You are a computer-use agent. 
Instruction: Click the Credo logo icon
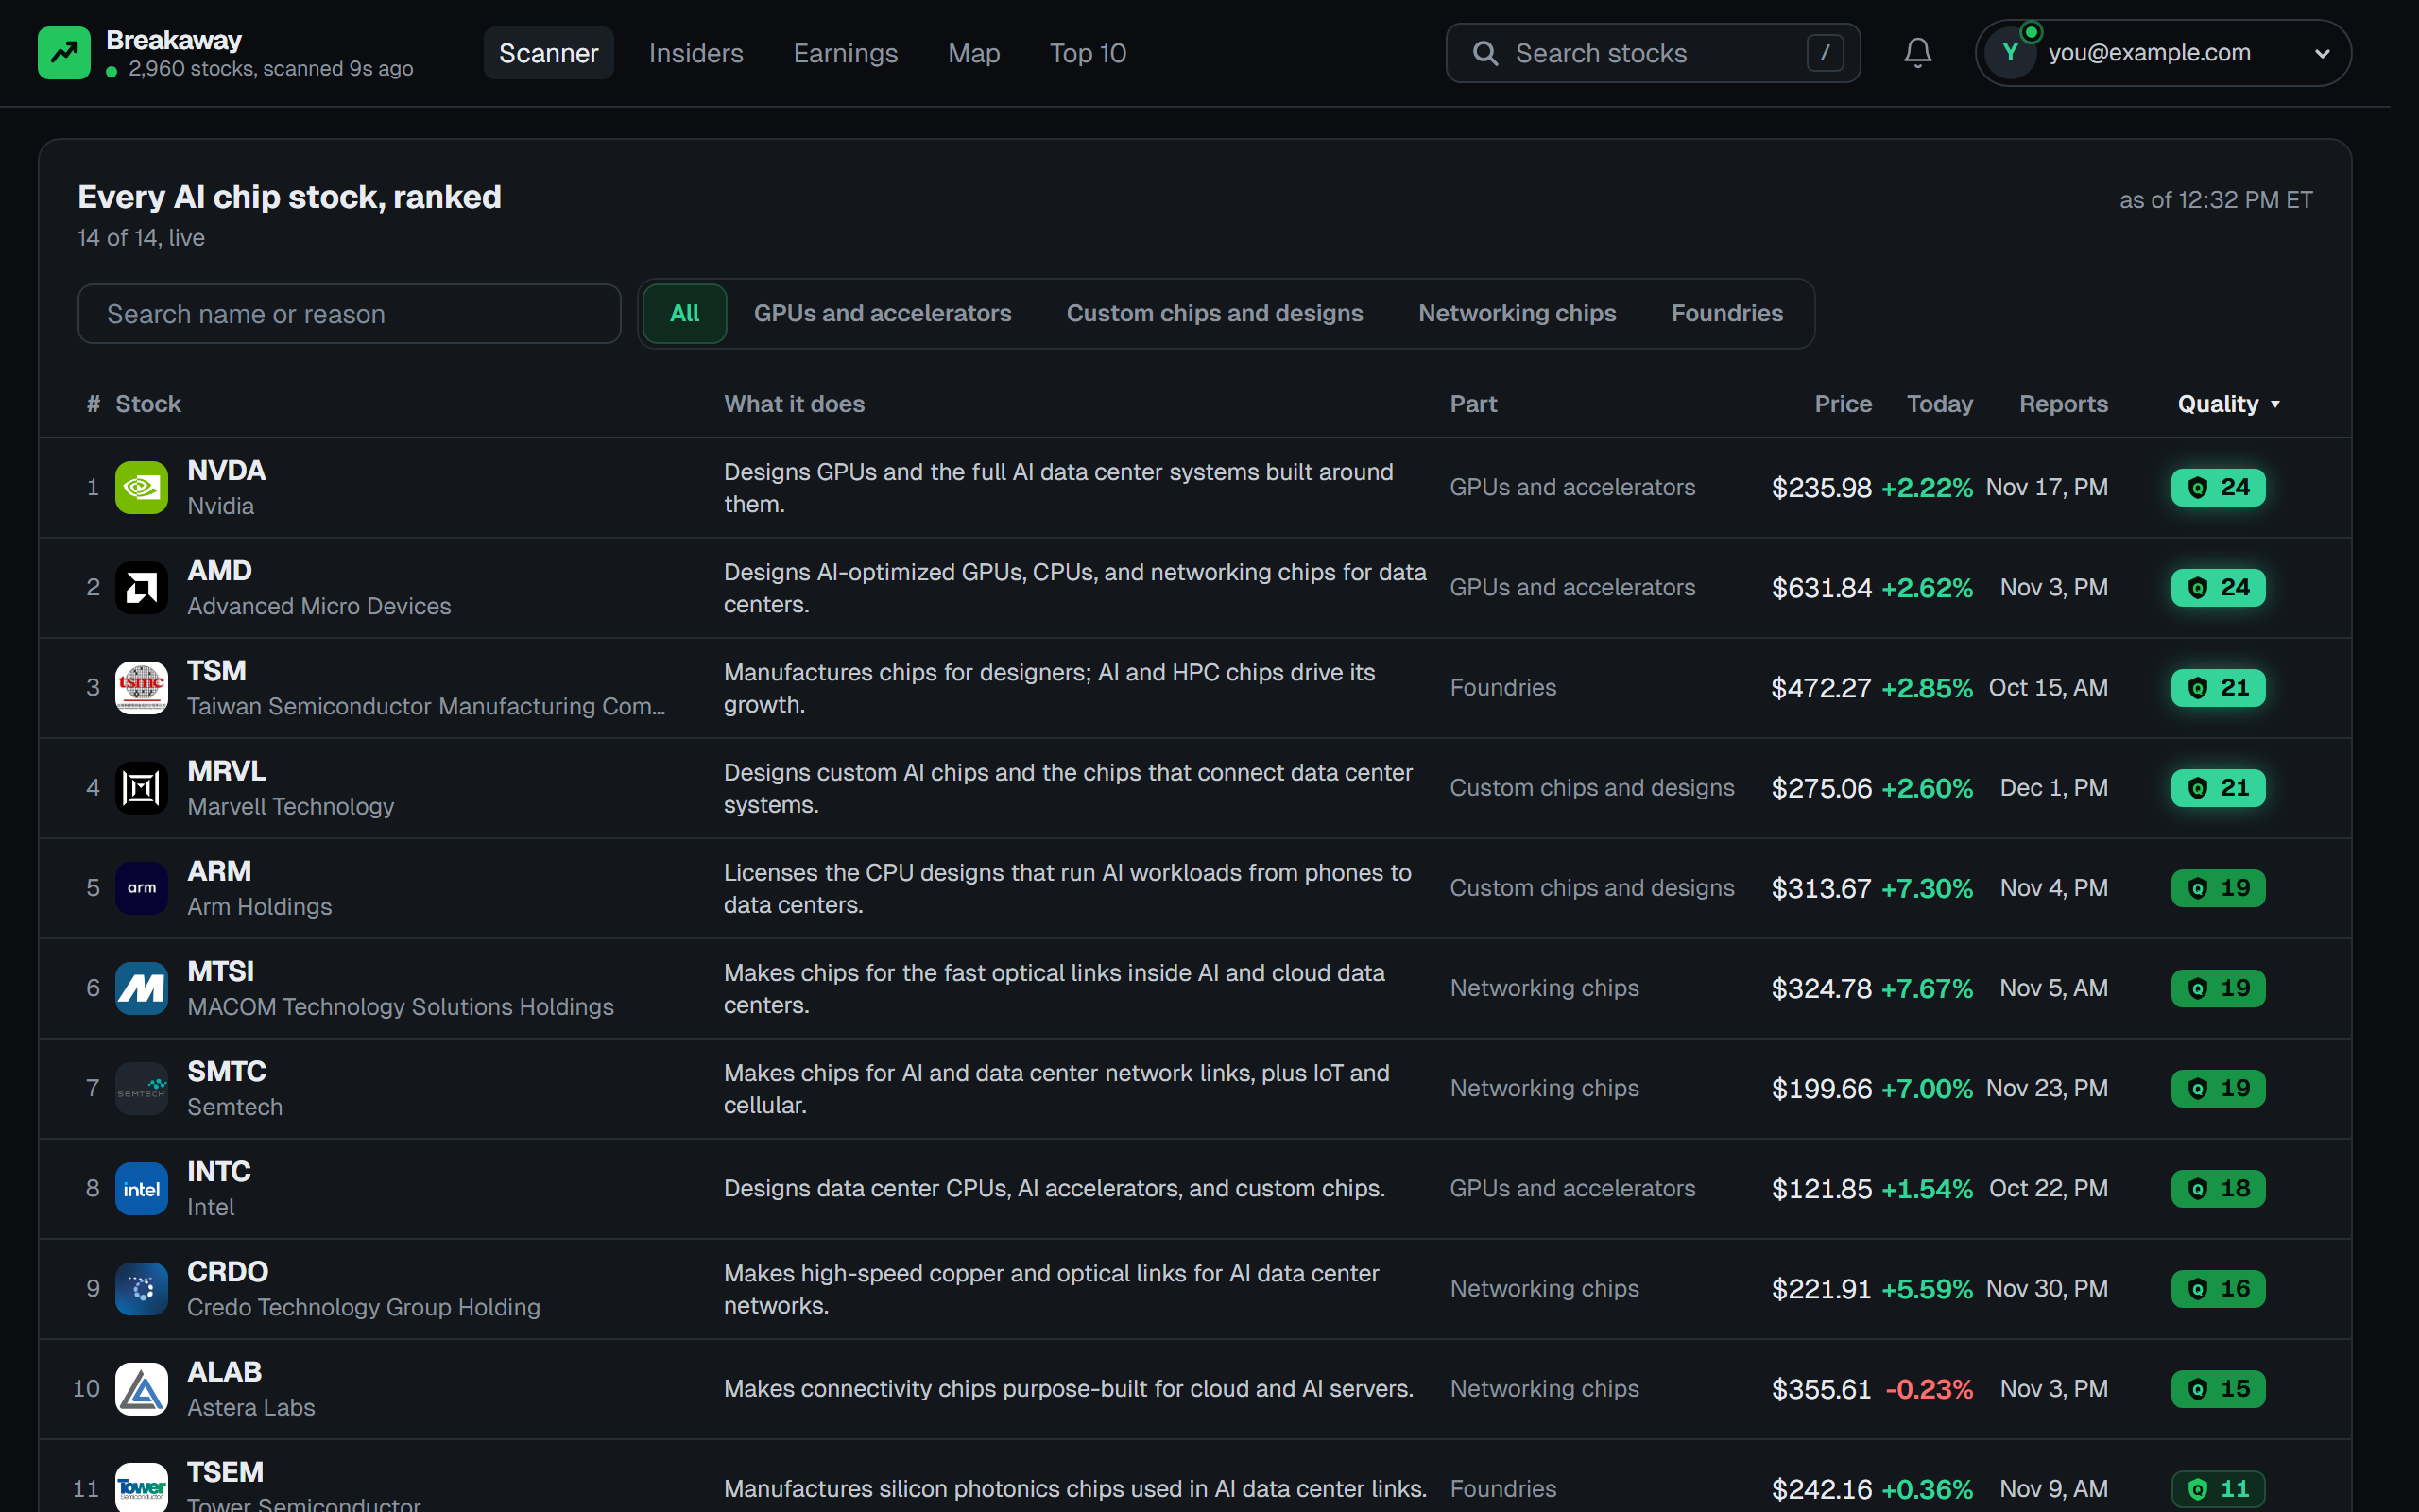click(x=141, y=1288)
